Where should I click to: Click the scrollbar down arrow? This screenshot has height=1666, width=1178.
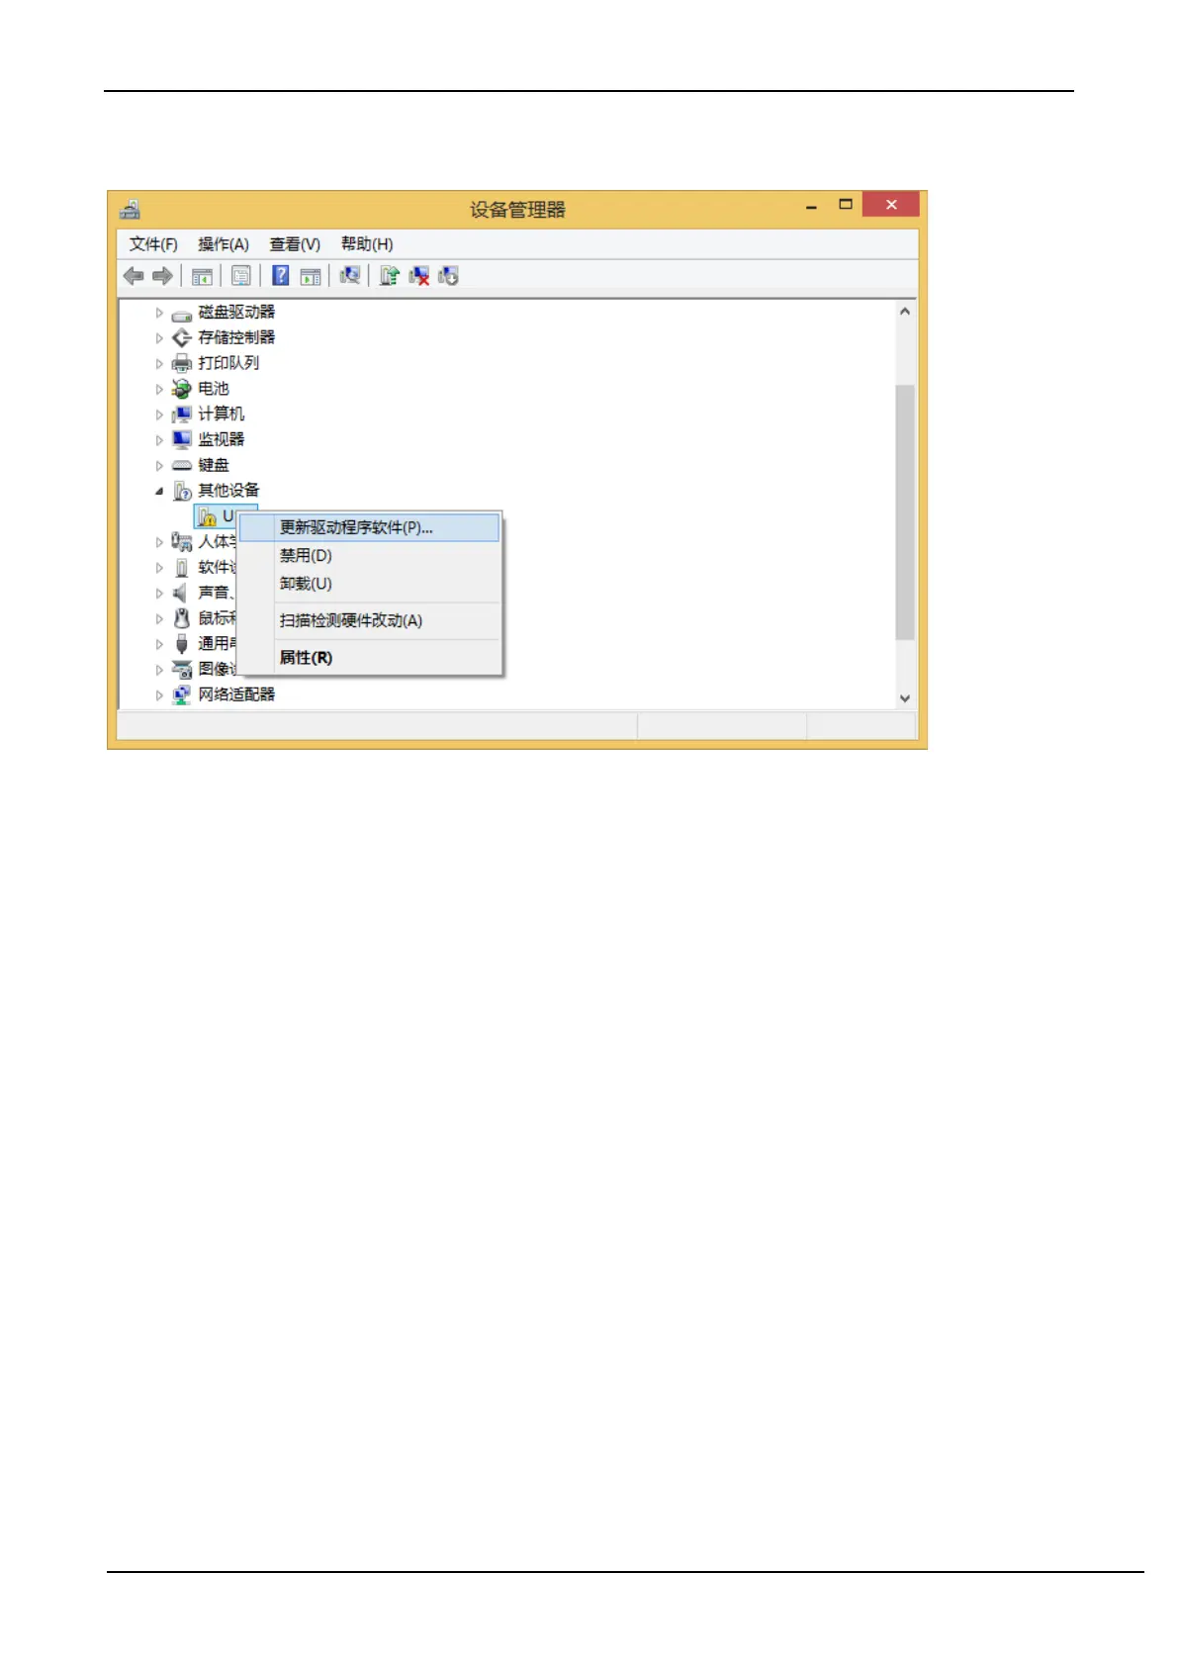[905, 698]
